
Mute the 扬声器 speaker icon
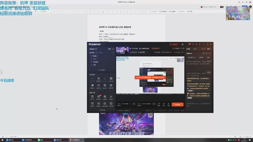[x=139, y=104]
